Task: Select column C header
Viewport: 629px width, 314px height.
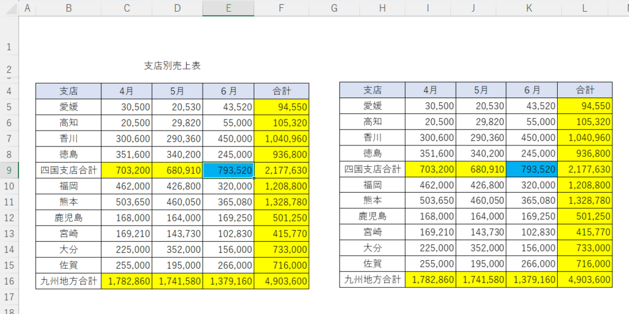Action: (x=127, y=8)
